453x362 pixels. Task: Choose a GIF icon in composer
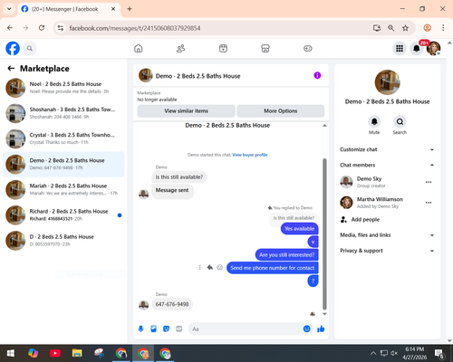tap(179, 329)
